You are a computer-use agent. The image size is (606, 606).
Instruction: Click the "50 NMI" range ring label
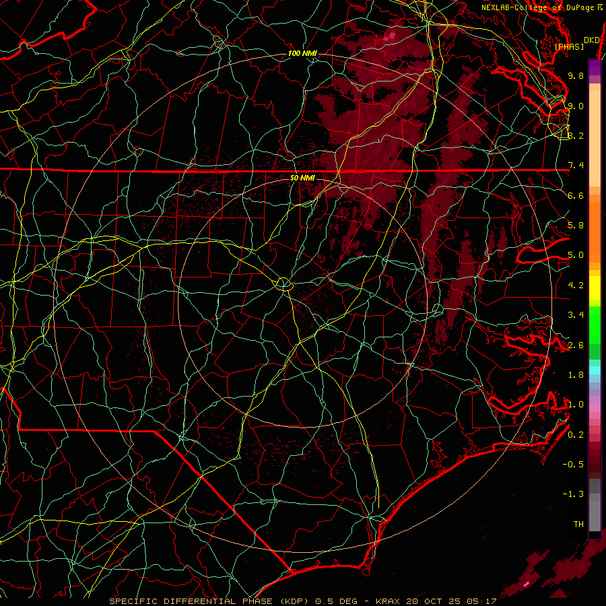[x=302, y=178]
